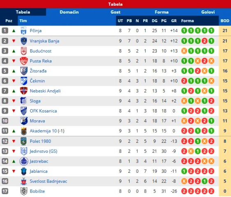The height and width of the screenshot is (197, 231).
Task: Click the Pusta Reka red crest
Action: [x=24, y=61]
